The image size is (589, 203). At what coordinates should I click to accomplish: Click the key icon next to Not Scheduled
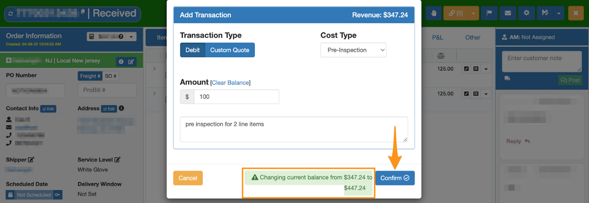[x=58, y=195]
